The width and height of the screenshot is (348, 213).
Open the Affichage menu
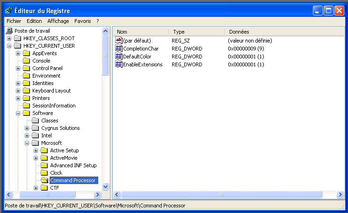tap(58, 21)
